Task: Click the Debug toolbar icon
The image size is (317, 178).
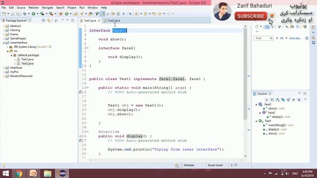Action: 25,14
